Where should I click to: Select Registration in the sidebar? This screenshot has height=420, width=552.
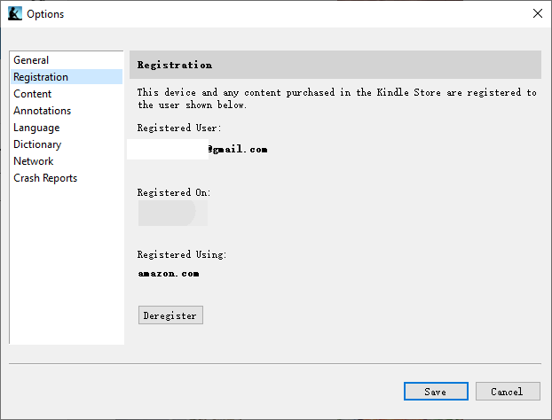point(67,77)
